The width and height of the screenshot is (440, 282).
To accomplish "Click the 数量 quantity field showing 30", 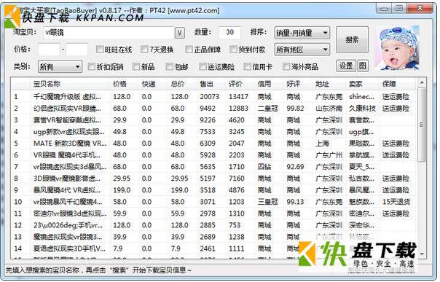I will point(229,33).
